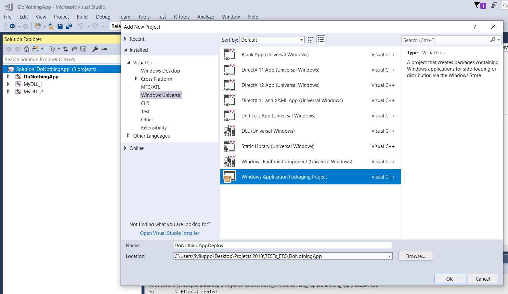Collapse the Visual C++ node
508x294 pixels.
pyautogui.click(x=129, y=62)
